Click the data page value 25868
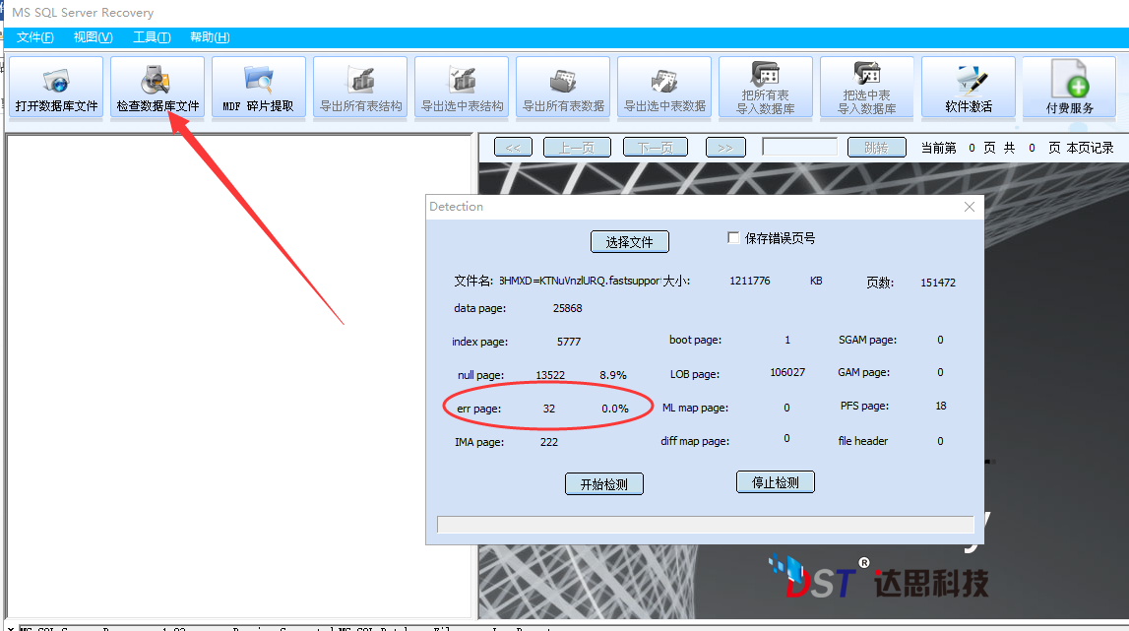 567,308
